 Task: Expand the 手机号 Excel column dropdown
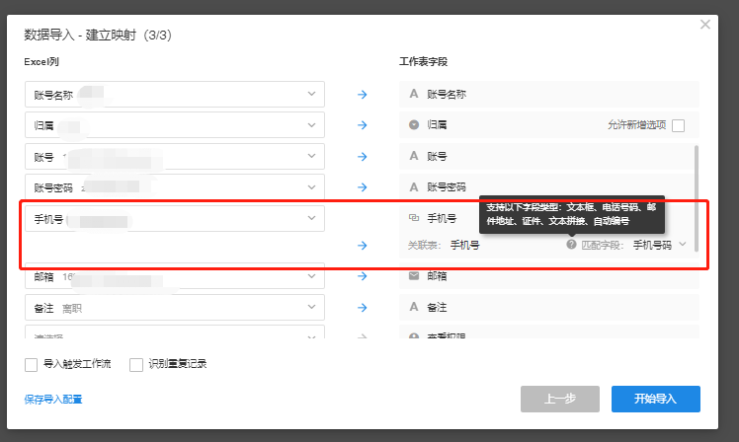[x=311, y=218]
